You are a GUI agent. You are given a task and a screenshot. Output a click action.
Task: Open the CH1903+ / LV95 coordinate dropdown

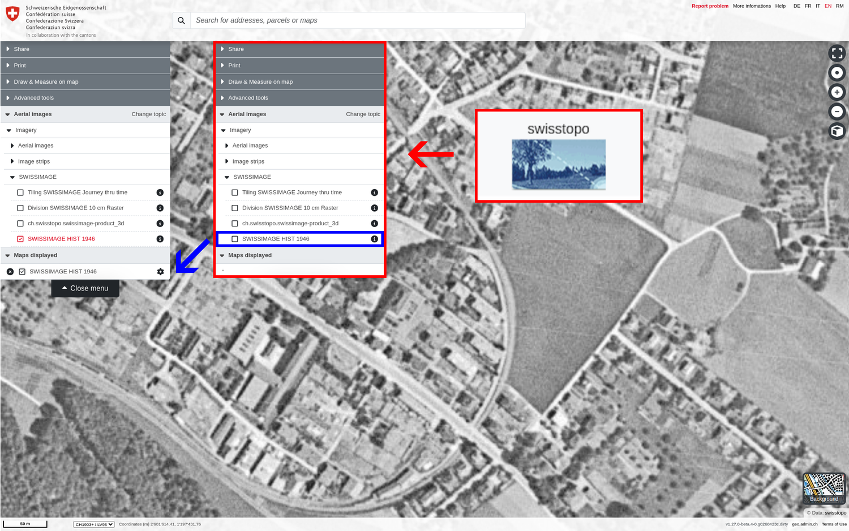pyautogui.click(x=93, y=524)
